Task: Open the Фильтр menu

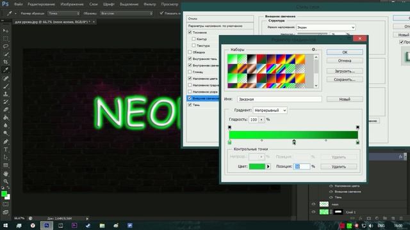Action: [x=149, y=4]
